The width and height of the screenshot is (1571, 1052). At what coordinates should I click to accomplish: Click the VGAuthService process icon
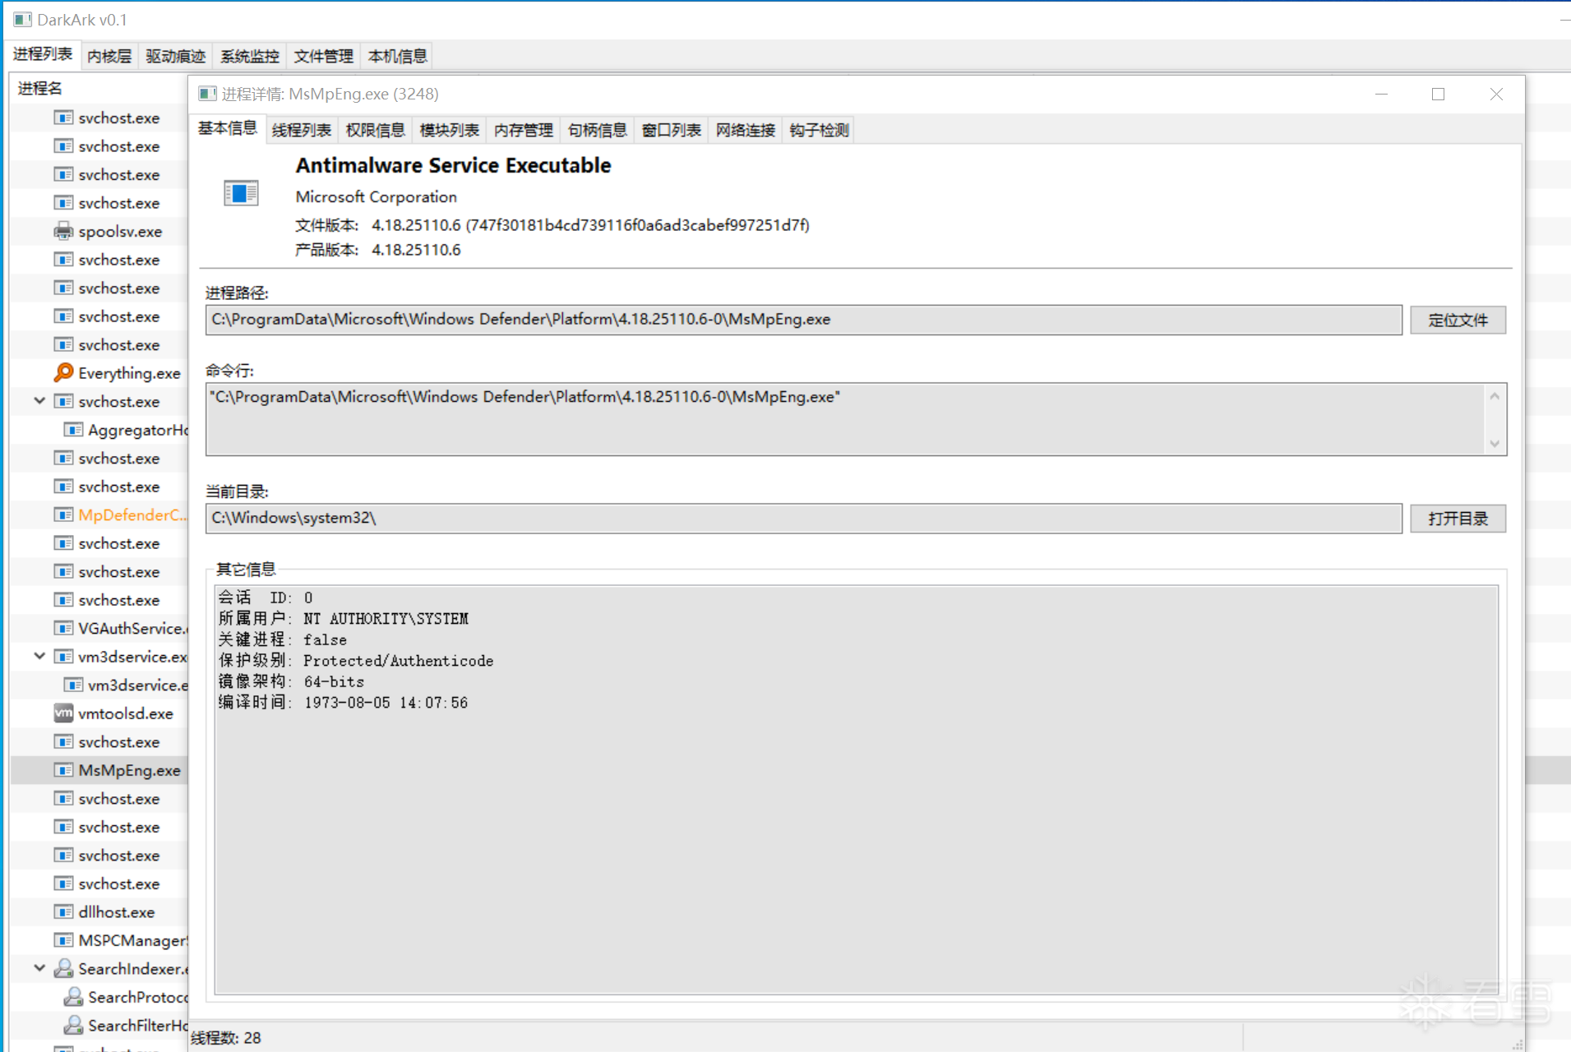(x=63, y=628)
